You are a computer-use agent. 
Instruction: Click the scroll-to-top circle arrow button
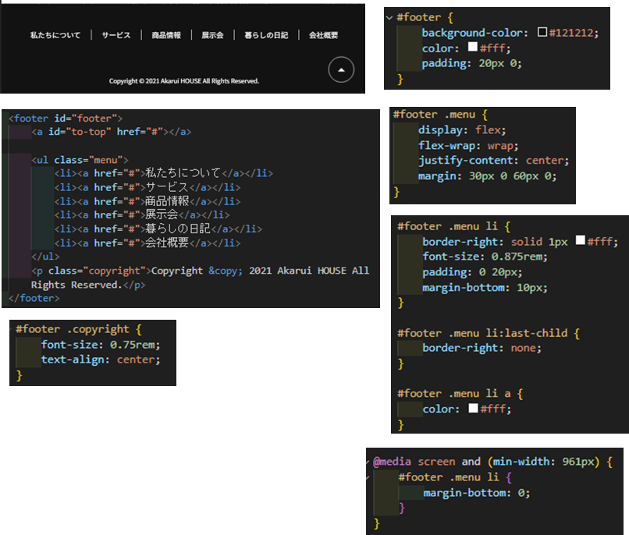[341, 69]
